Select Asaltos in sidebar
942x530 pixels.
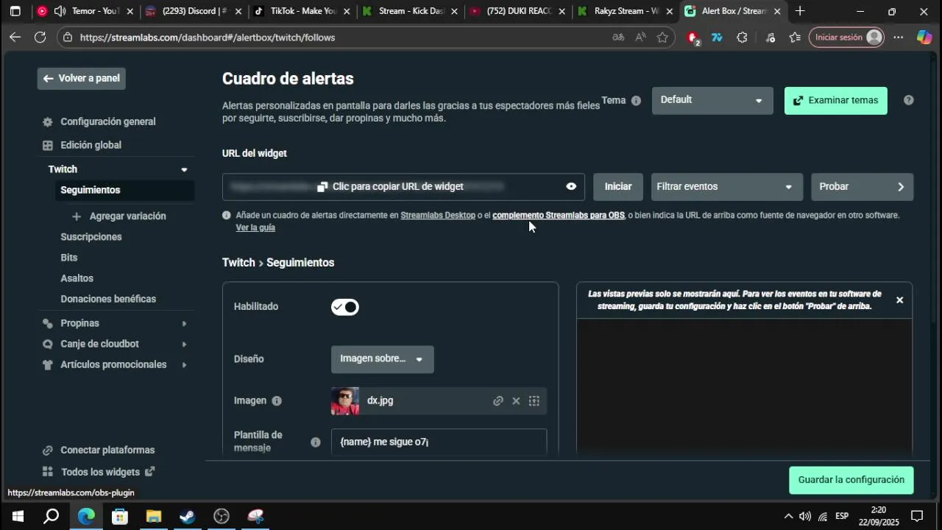[x=77, y=278]
